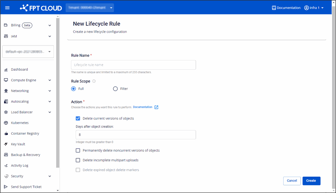Open the hamburger navigation menu

pyautogui.click(x=7, y=8)
